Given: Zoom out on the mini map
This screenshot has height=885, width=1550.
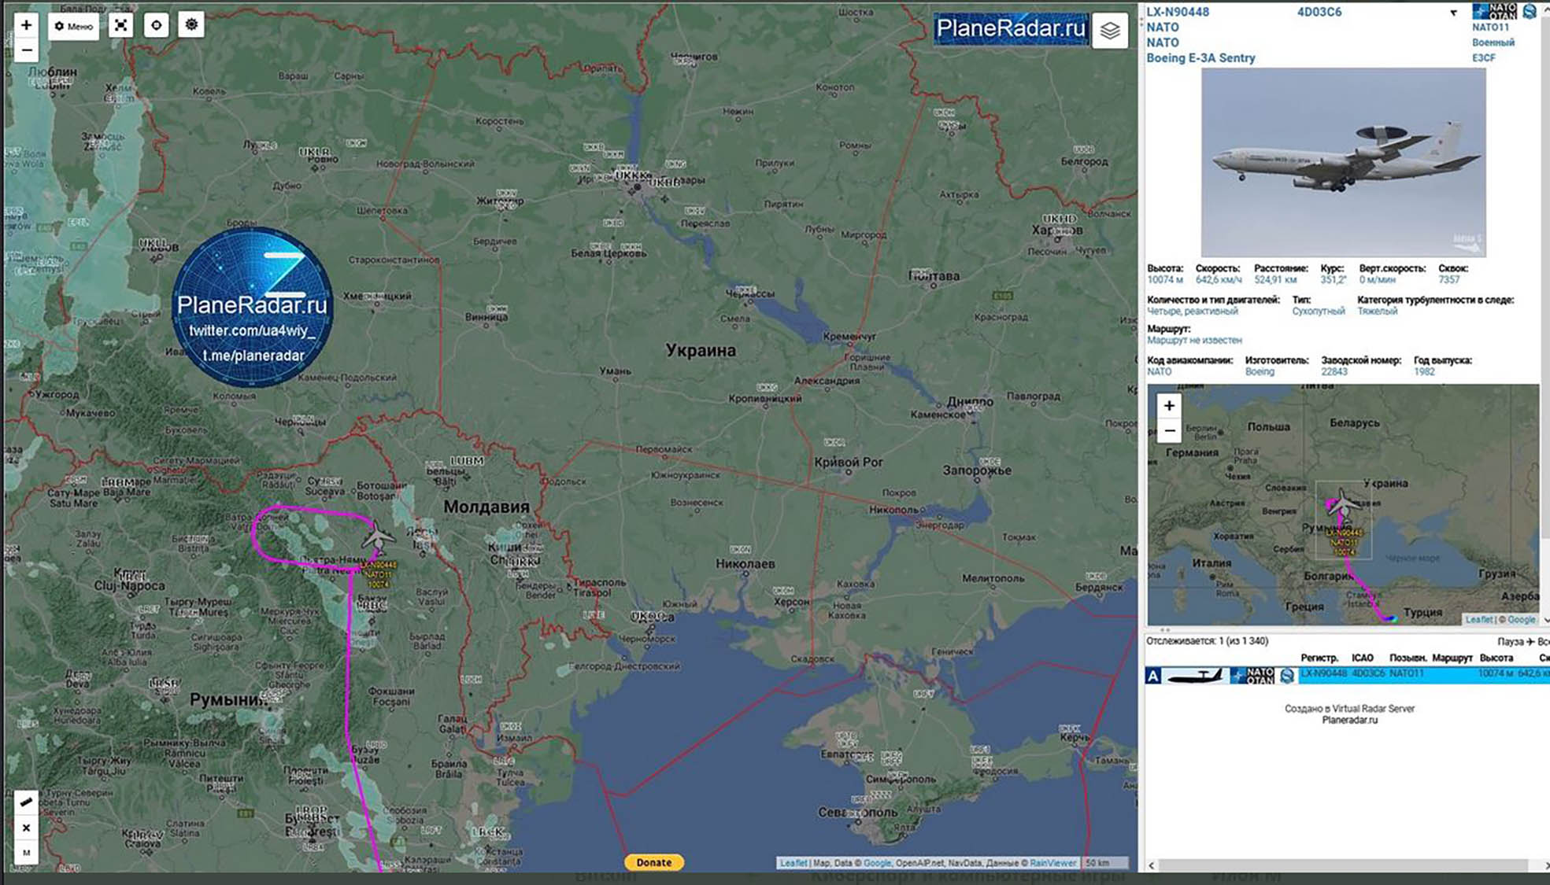Looking at the screenshot, I should [x=1169, y=431].
